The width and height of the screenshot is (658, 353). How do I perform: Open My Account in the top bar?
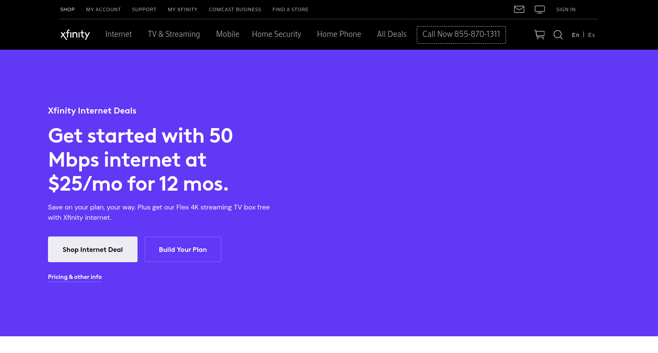coord(103,9)
